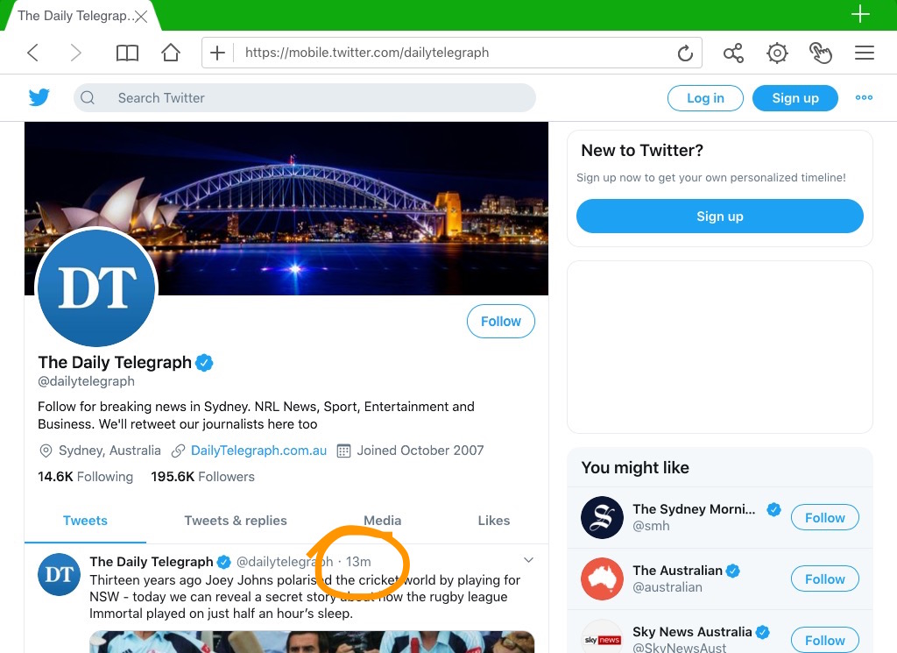Image resolution: width=897 pixels, height=653 pixels.
Task: Open a new tab with plus icon
Action: [860, 14]
